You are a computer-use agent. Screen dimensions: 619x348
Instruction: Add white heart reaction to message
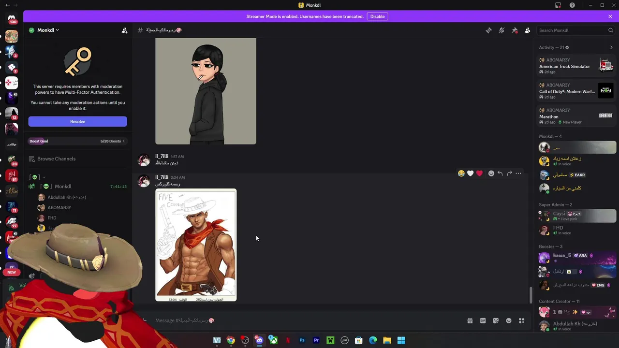pos(470,173)
